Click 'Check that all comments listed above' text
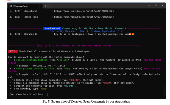This screenshot has width=170, height=105. coord(55,51)
